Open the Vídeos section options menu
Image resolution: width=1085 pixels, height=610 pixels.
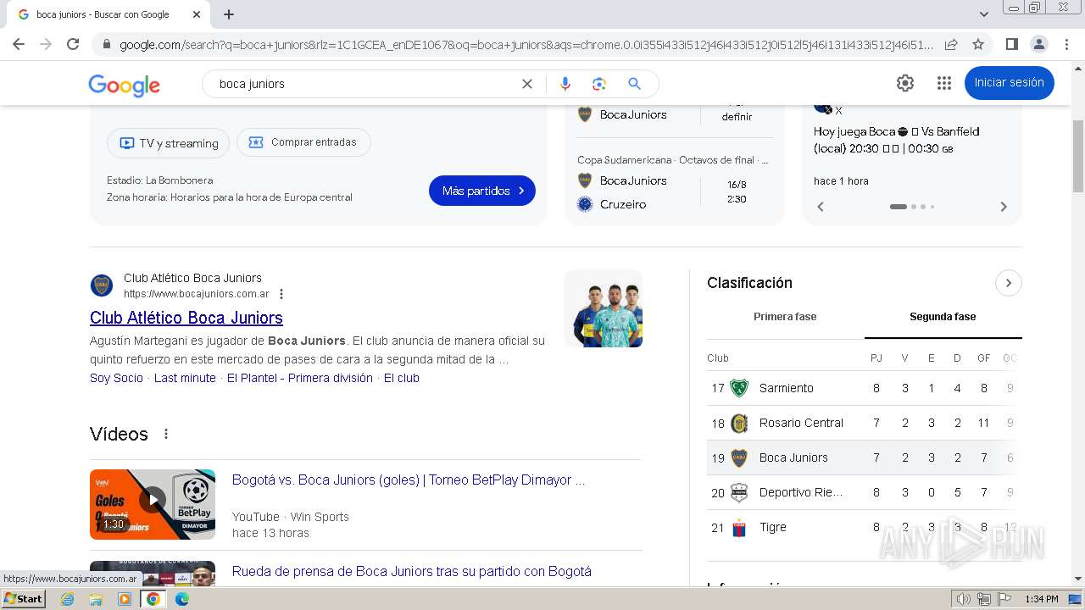click(166, 434)
